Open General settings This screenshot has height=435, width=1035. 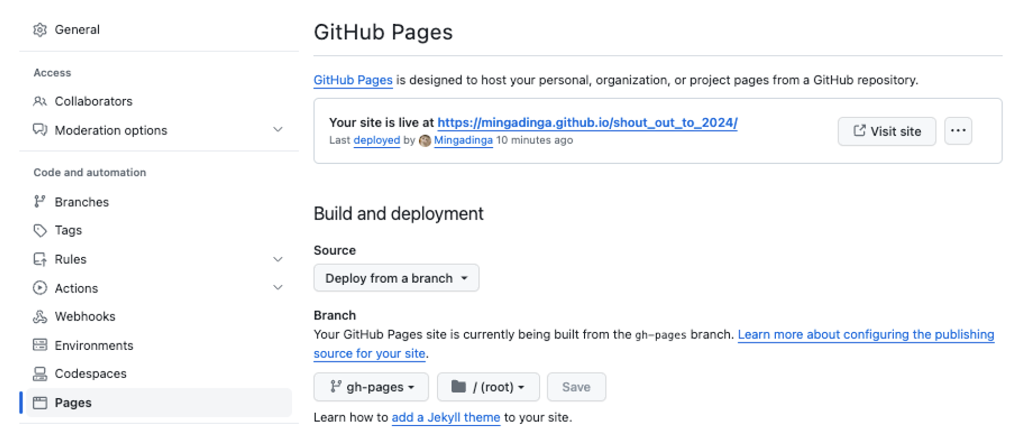pyautogui.click(x=77, y=30)
